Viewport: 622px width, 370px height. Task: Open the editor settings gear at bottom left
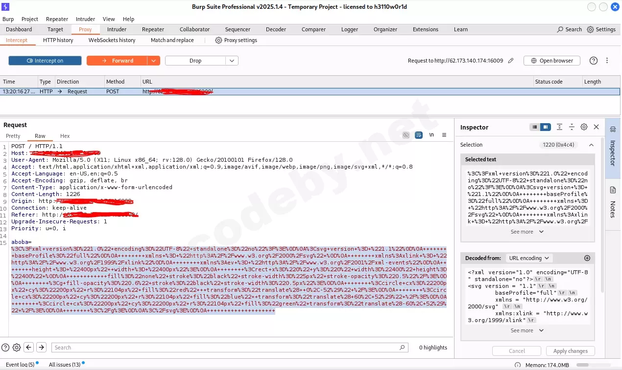[16, 347]
